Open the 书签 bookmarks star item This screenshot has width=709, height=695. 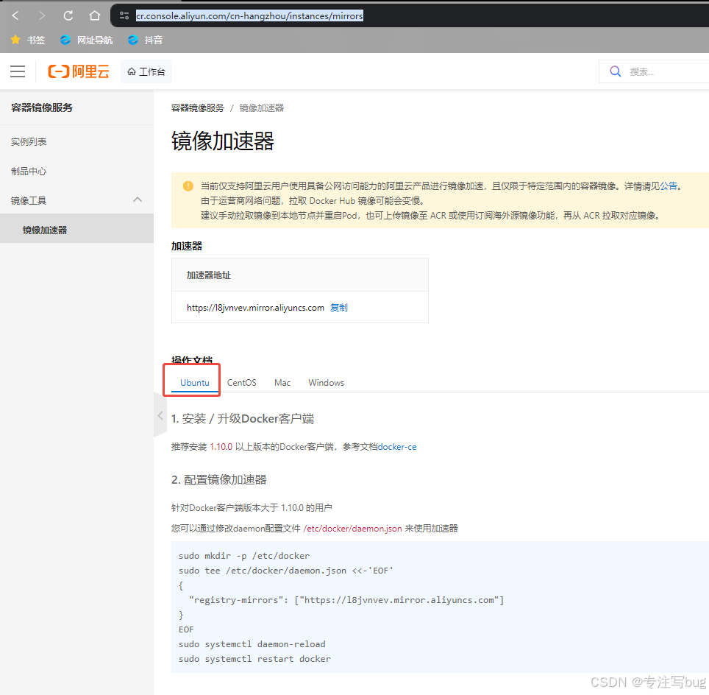(28, 40)
